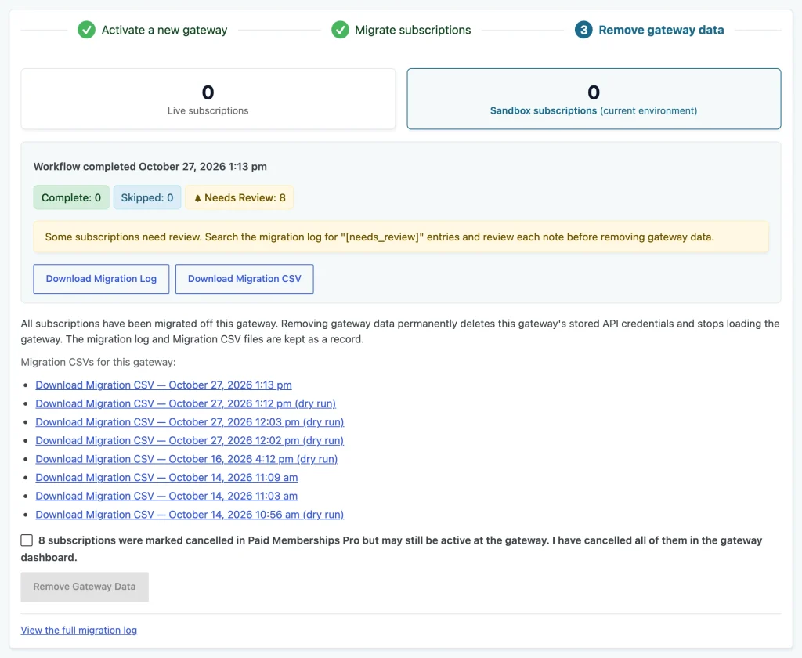The width and height of the screenshot is (802, 658).
Task: Click the Live subscriptions count 0
Action: pyautogui.click(x=208, y=92)
